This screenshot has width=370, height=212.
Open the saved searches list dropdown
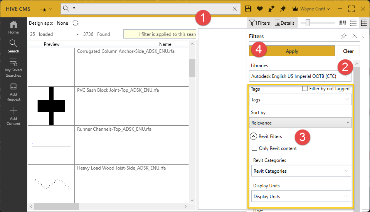(46, 9)
